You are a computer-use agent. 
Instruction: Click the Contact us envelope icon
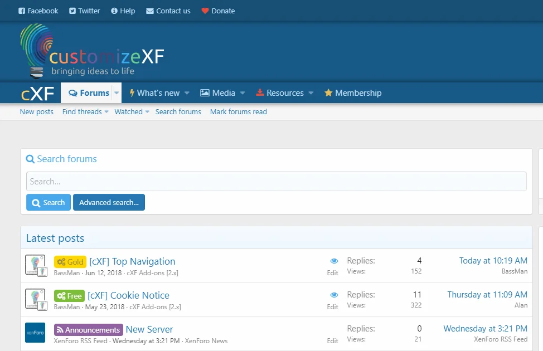(x=150, y=11)
